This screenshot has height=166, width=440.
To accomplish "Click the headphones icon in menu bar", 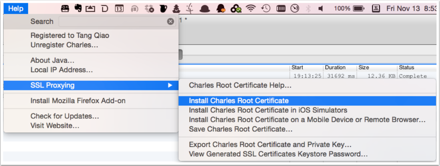I will 135,9.
